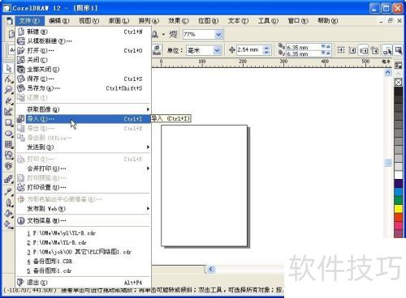Expand the 发送到 submenu
Image resolution: width=406 pixels, height=298 pixels.
pos(84,147)
